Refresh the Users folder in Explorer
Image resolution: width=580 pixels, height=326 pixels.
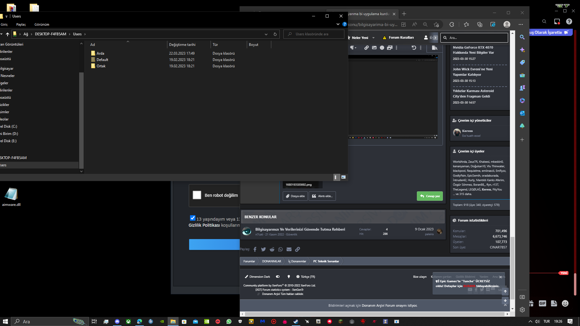click(275, 34)
